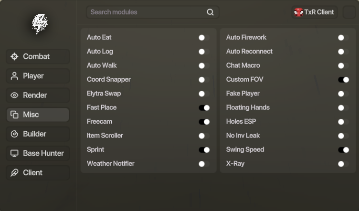Click the Render eye icon
The height and width of the screenshot is (211, 359).
pos(14,95)
